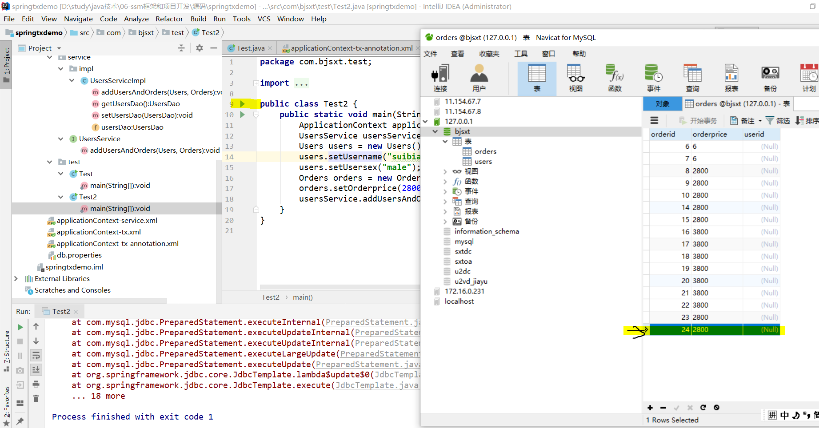The height and width of the screenshot is (428, 819).
Task: Open Navicat 视图 (View) toolbar icon
Action: [575, 78]
